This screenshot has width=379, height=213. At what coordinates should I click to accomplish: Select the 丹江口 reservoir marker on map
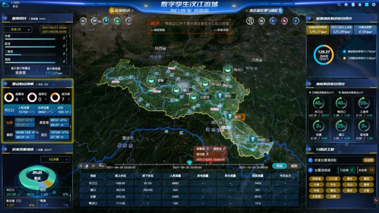click(206, 83)
